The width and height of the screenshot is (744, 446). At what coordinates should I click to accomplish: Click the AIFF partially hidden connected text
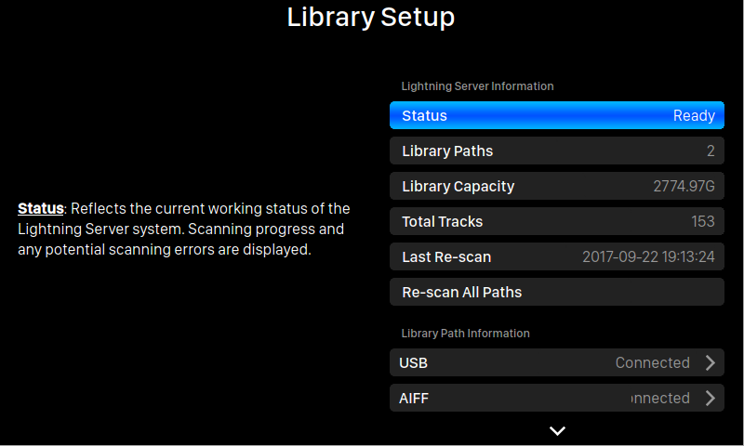pyautogui.click(x=660, y=398)
